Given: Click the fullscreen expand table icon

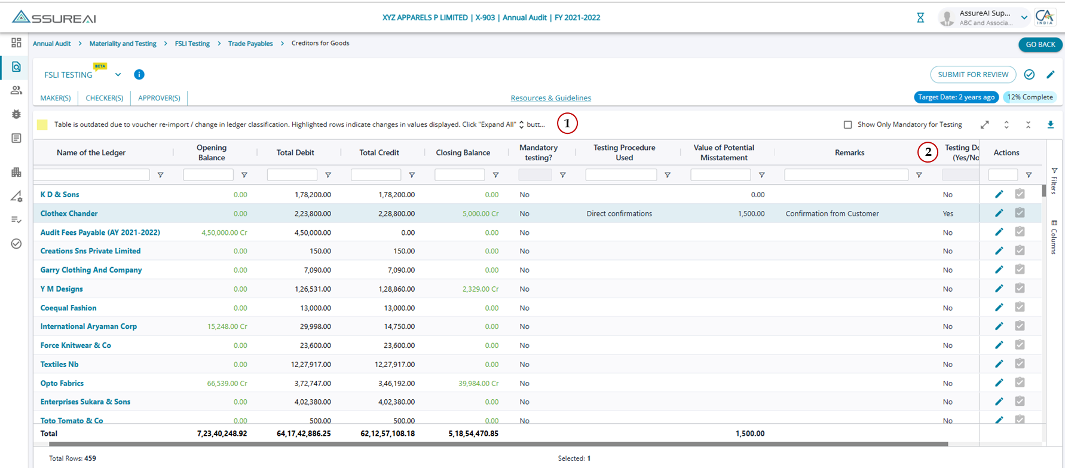Looking at the screenshot, I should pos(984,125).
